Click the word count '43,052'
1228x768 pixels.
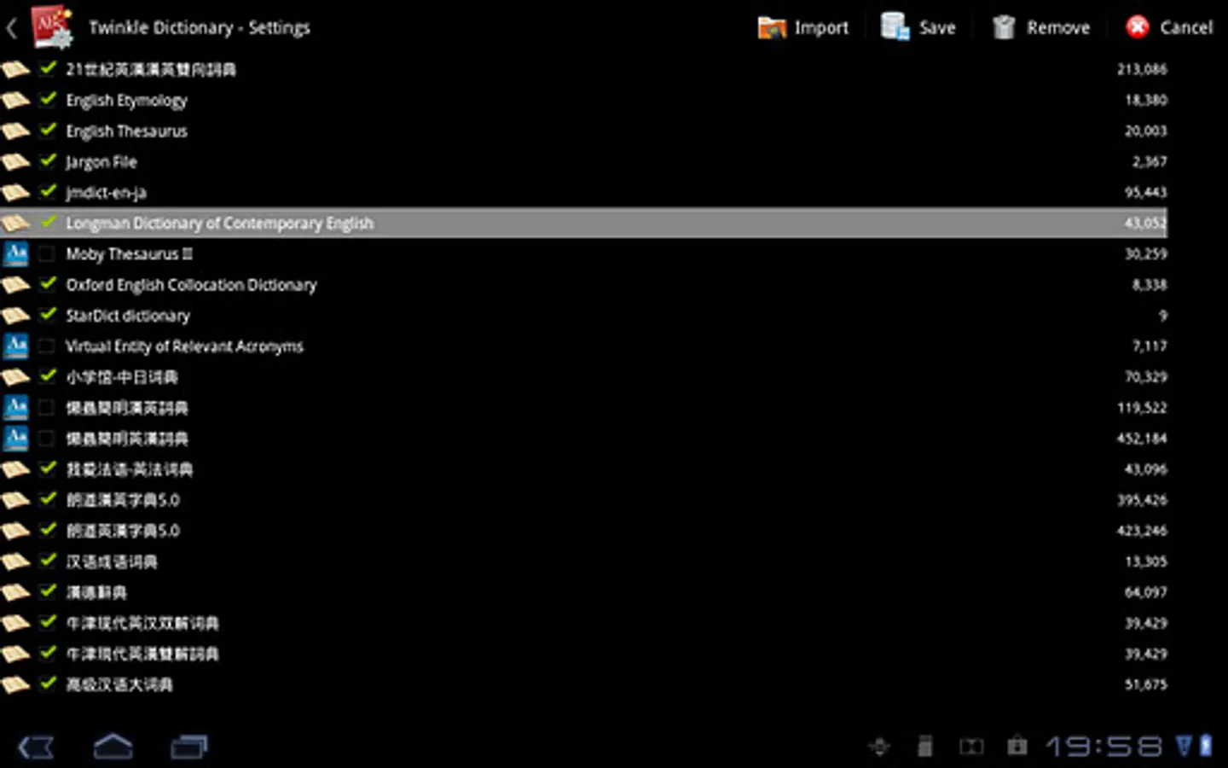pos(1145,223)
